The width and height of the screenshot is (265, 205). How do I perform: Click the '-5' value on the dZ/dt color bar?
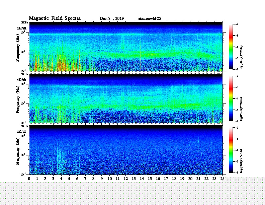click(237, 161)
